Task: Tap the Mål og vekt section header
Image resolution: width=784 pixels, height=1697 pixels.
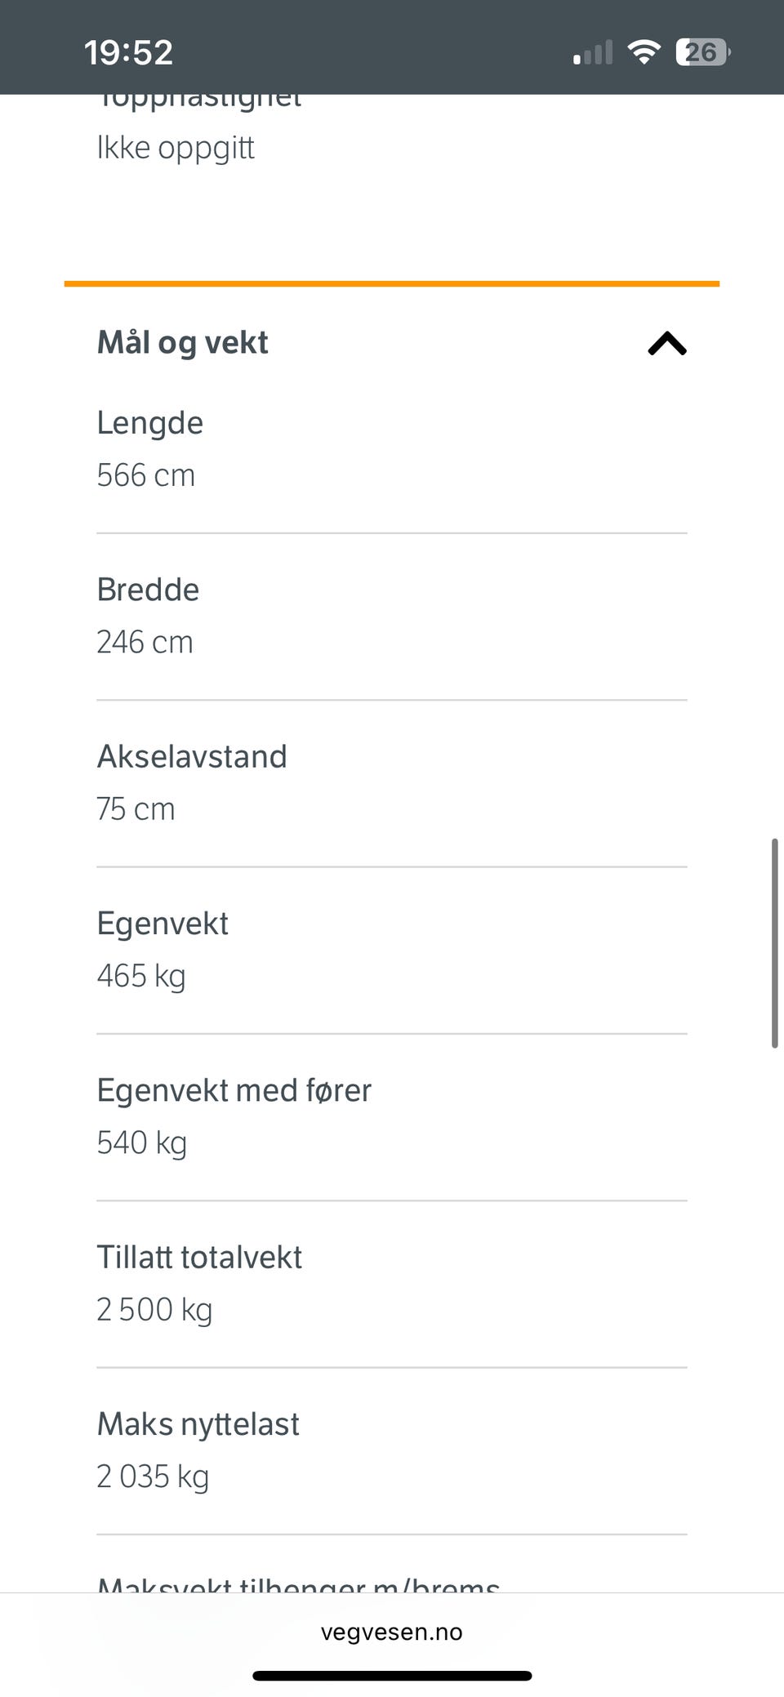Action: 182,342
